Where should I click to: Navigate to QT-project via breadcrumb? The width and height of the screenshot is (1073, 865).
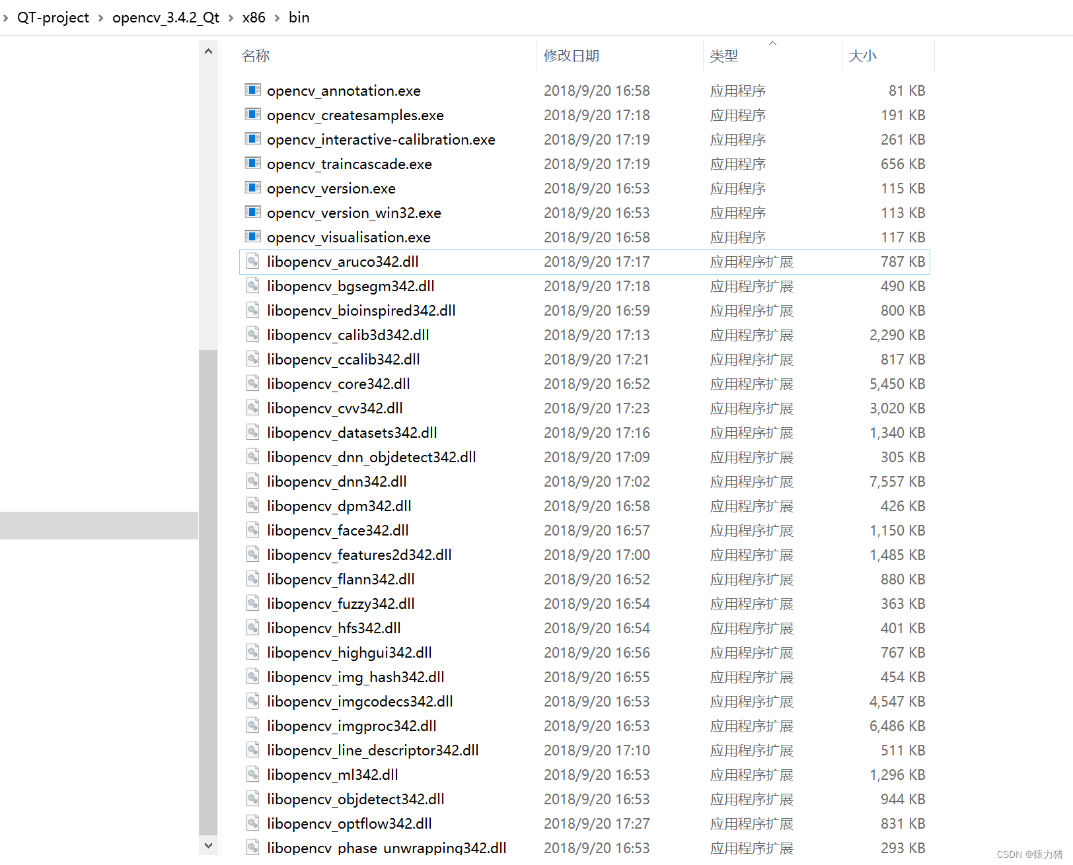pos(53,17)
